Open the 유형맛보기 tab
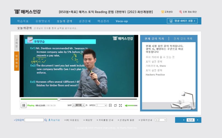This screenshot has width=222, height=138. [43, 21]
